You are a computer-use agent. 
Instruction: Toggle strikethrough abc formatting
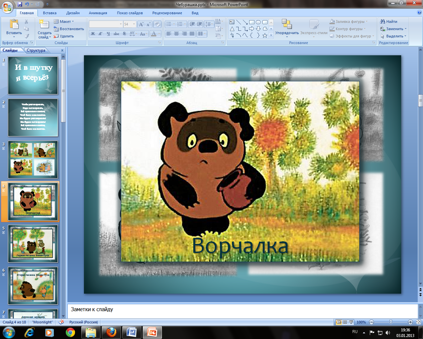pyautogui.click(x=116, y=34)
